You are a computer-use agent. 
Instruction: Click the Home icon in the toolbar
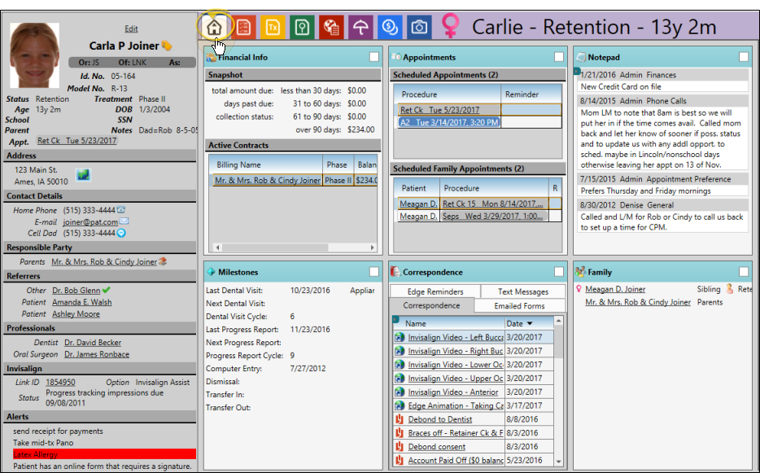[x=215, y=27]
